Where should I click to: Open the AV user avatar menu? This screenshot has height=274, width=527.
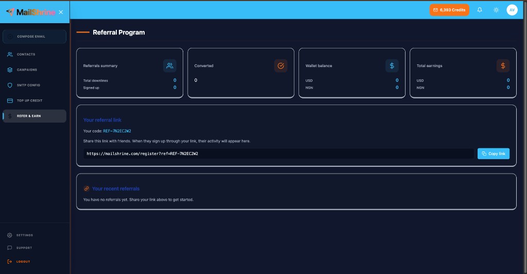point(512,10)
